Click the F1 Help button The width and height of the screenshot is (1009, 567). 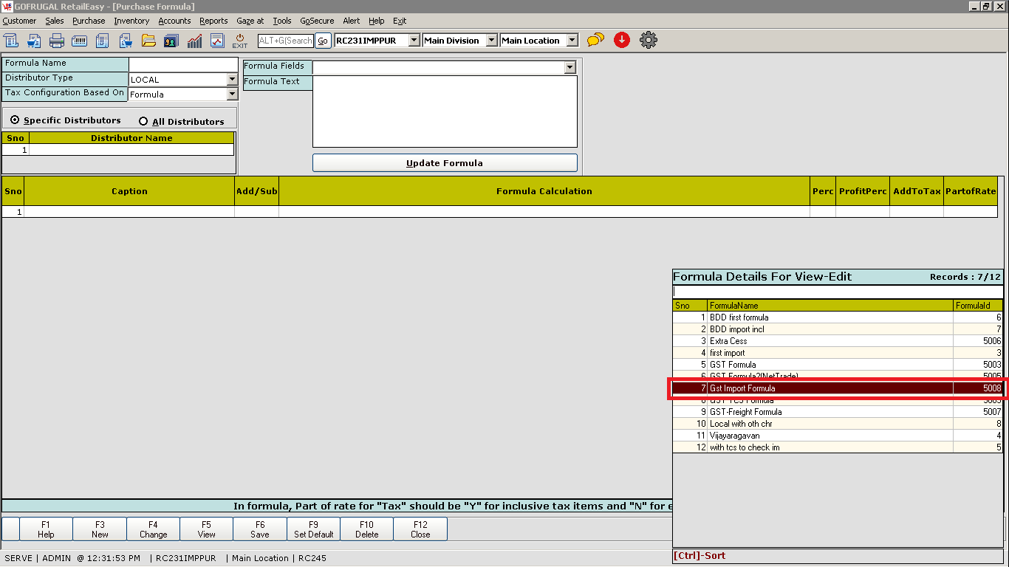pos(46,529)
